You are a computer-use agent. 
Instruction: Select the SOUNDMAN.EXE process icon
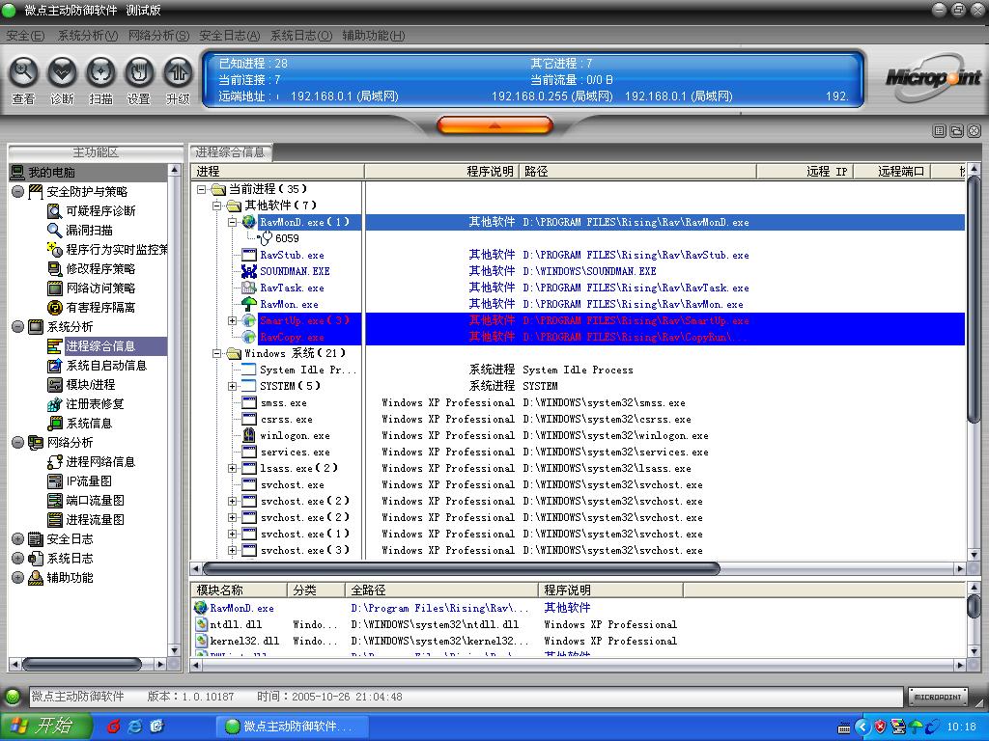(248, 271)
